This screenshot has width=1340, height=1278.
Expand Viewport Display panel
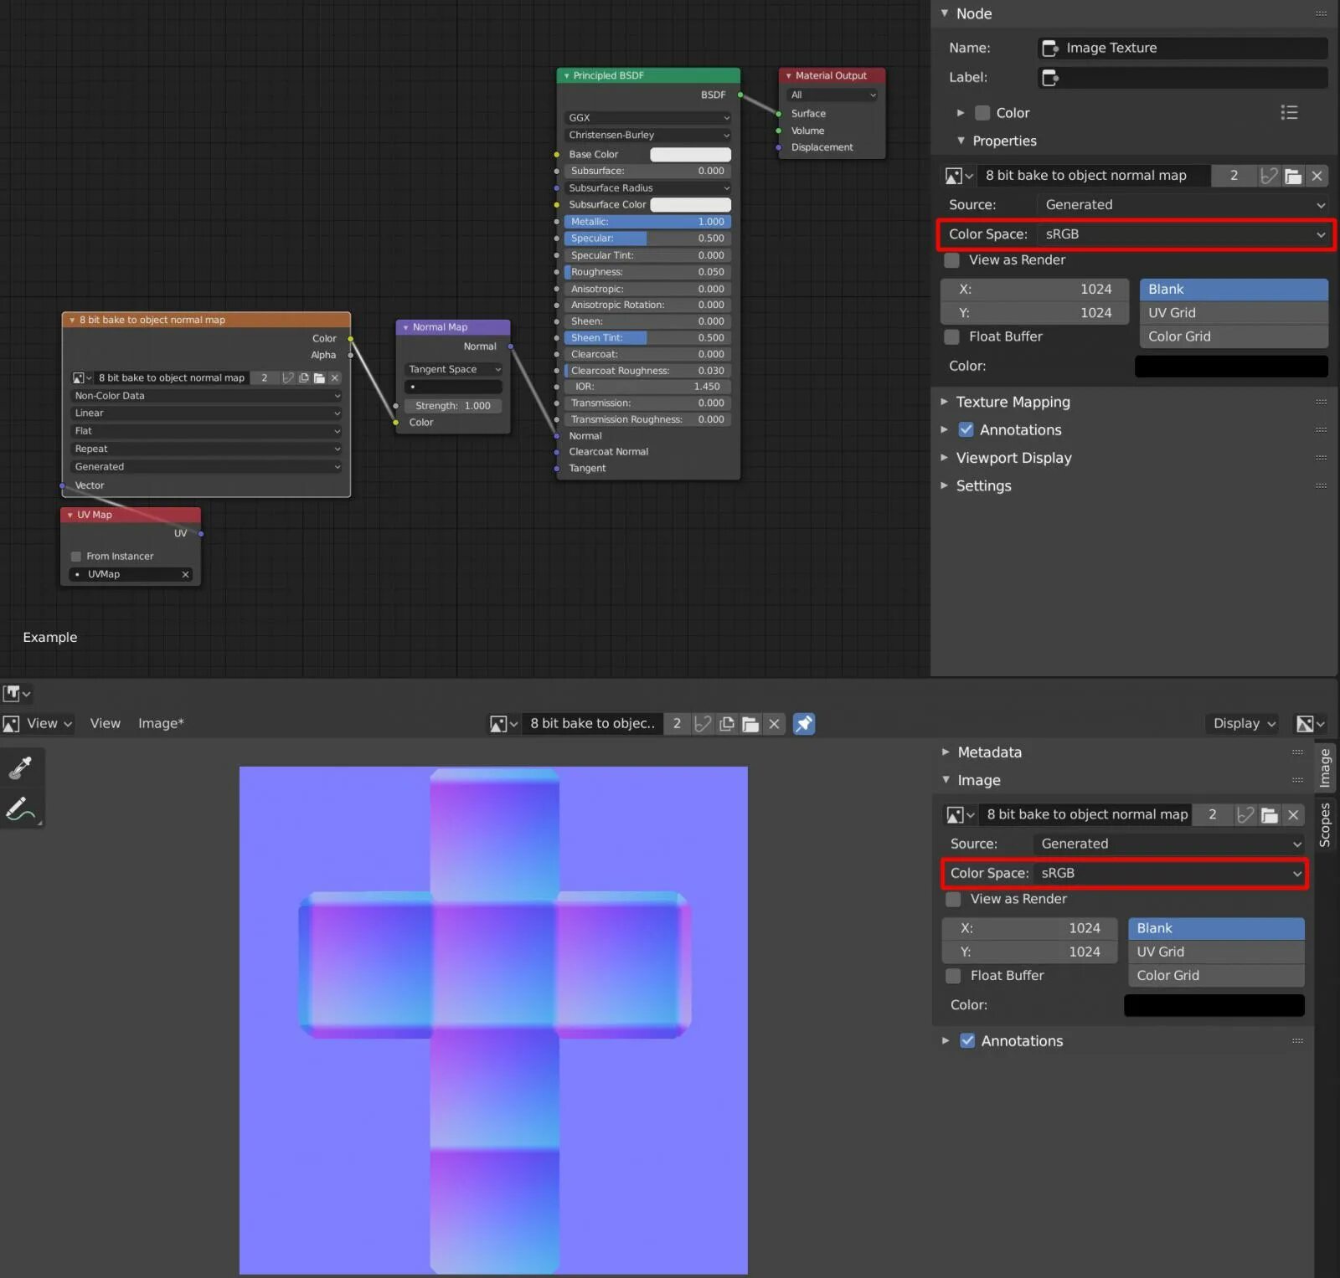(x=1013, y=459)
